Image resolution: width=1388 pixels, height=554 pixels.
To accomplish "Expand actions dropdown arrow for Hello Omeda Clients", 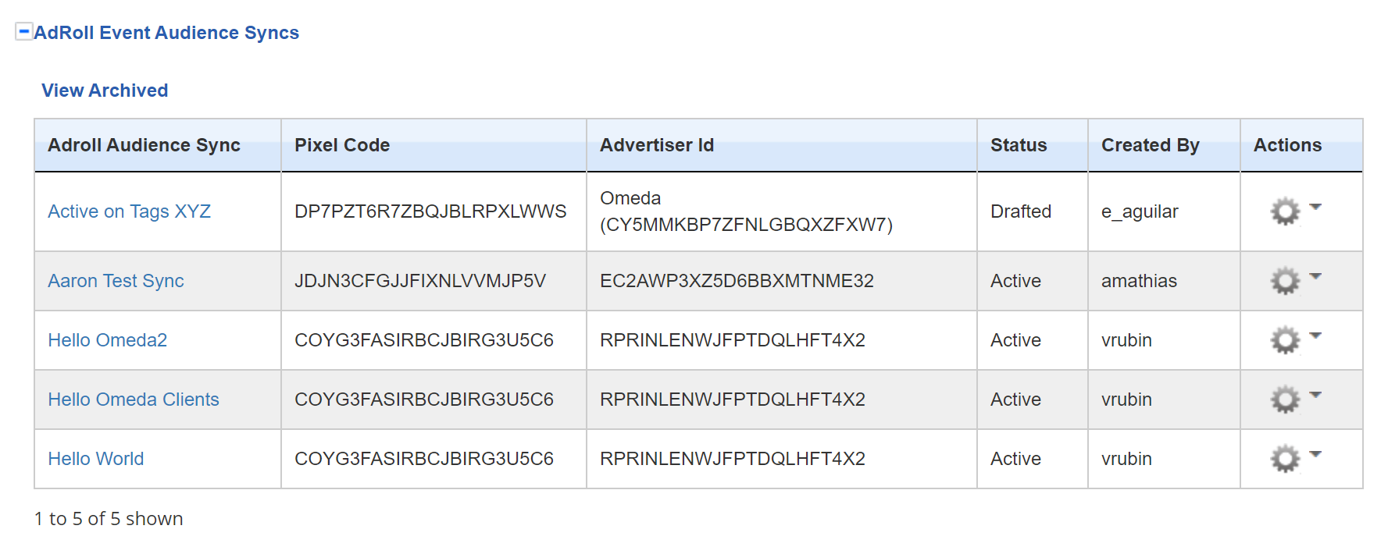I will [1315, 395].
